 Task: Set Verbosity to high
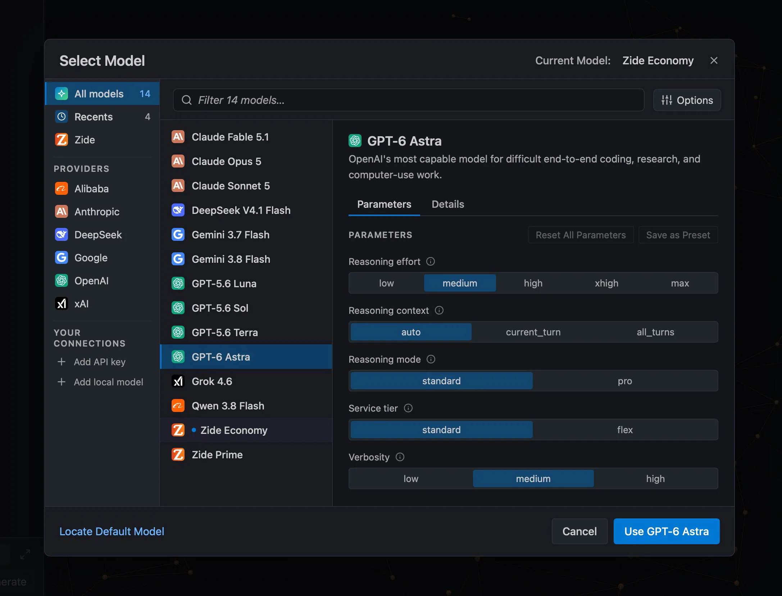[x=655, y=479]
